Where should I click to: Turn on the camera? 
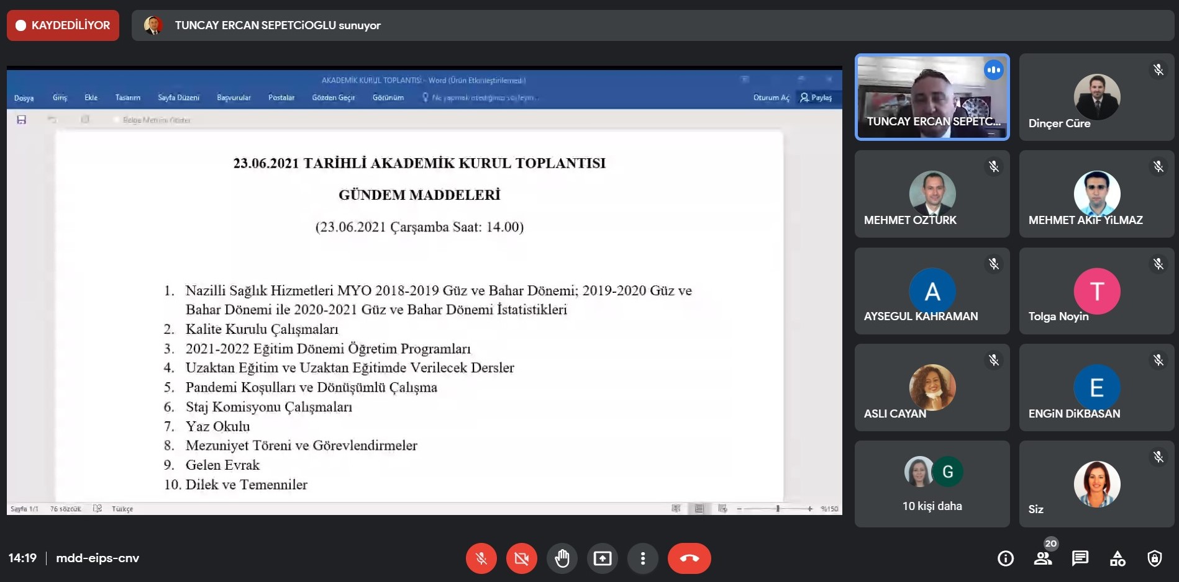click(521, 558)
